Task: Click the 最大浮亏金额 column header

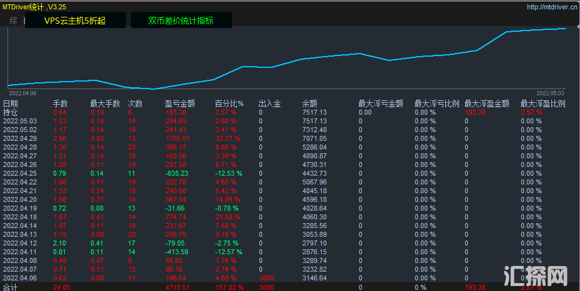Action: pos(380,103)
